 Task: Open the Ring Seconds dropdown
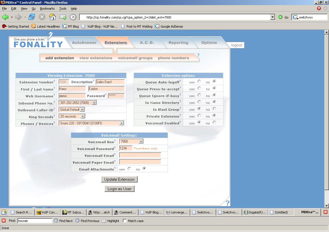pos(83,116)
